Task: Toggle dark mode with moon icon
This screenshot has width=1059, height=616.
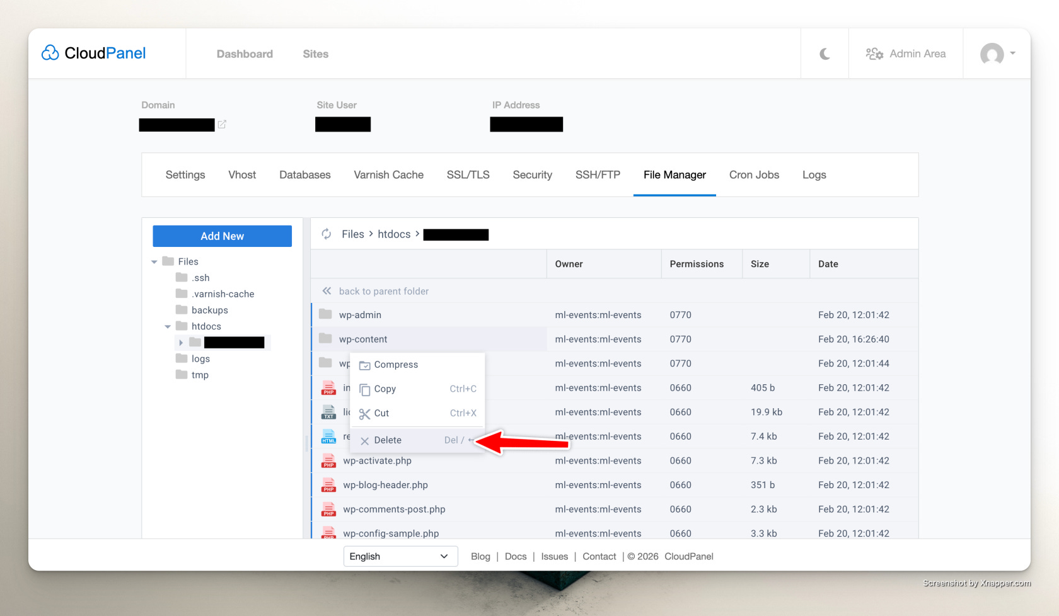Action: click(x=825, y=54)
